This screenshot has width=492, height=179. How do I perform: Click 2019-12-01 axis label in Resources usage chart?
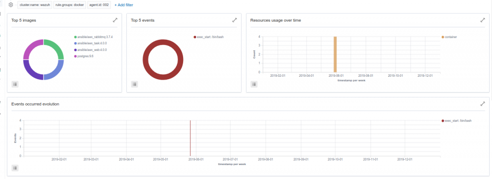coord(425,75)
